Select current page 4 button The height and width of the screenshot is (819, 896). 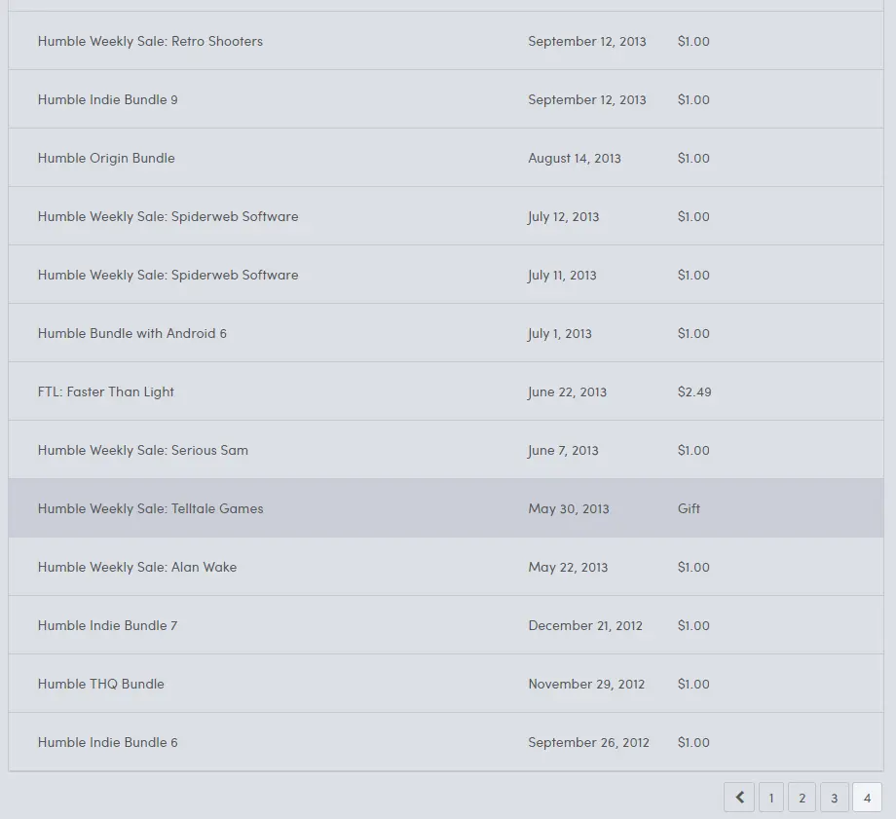867,798
